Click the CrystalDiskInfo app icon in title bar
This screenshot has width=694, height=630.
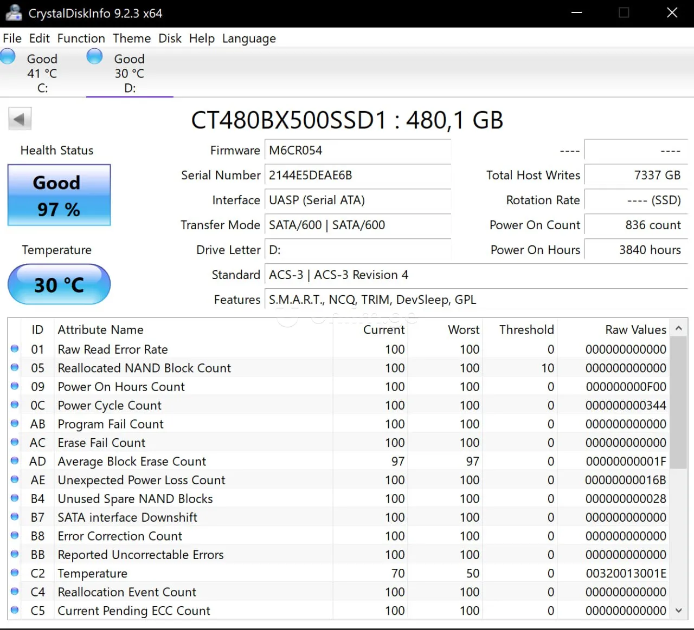point(14,13)
